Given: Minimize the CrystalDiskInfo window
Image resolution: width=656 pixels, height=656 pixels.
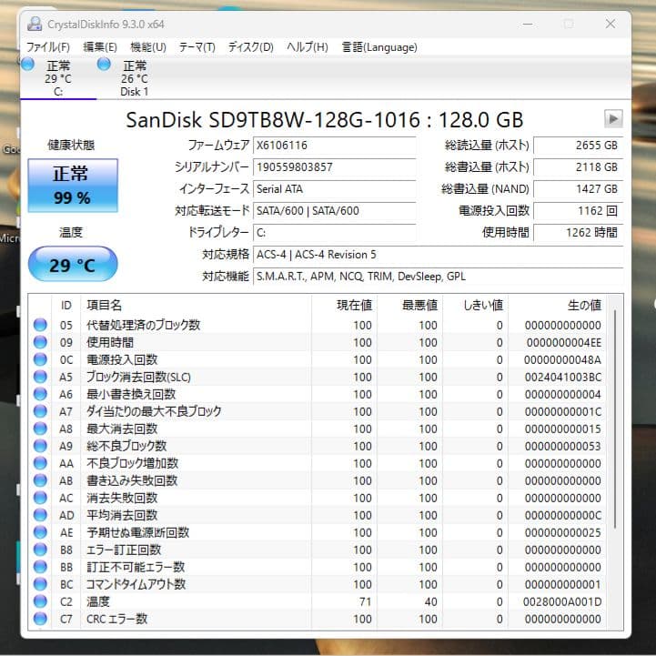Looking at the screenshot, I should (528, 24).
